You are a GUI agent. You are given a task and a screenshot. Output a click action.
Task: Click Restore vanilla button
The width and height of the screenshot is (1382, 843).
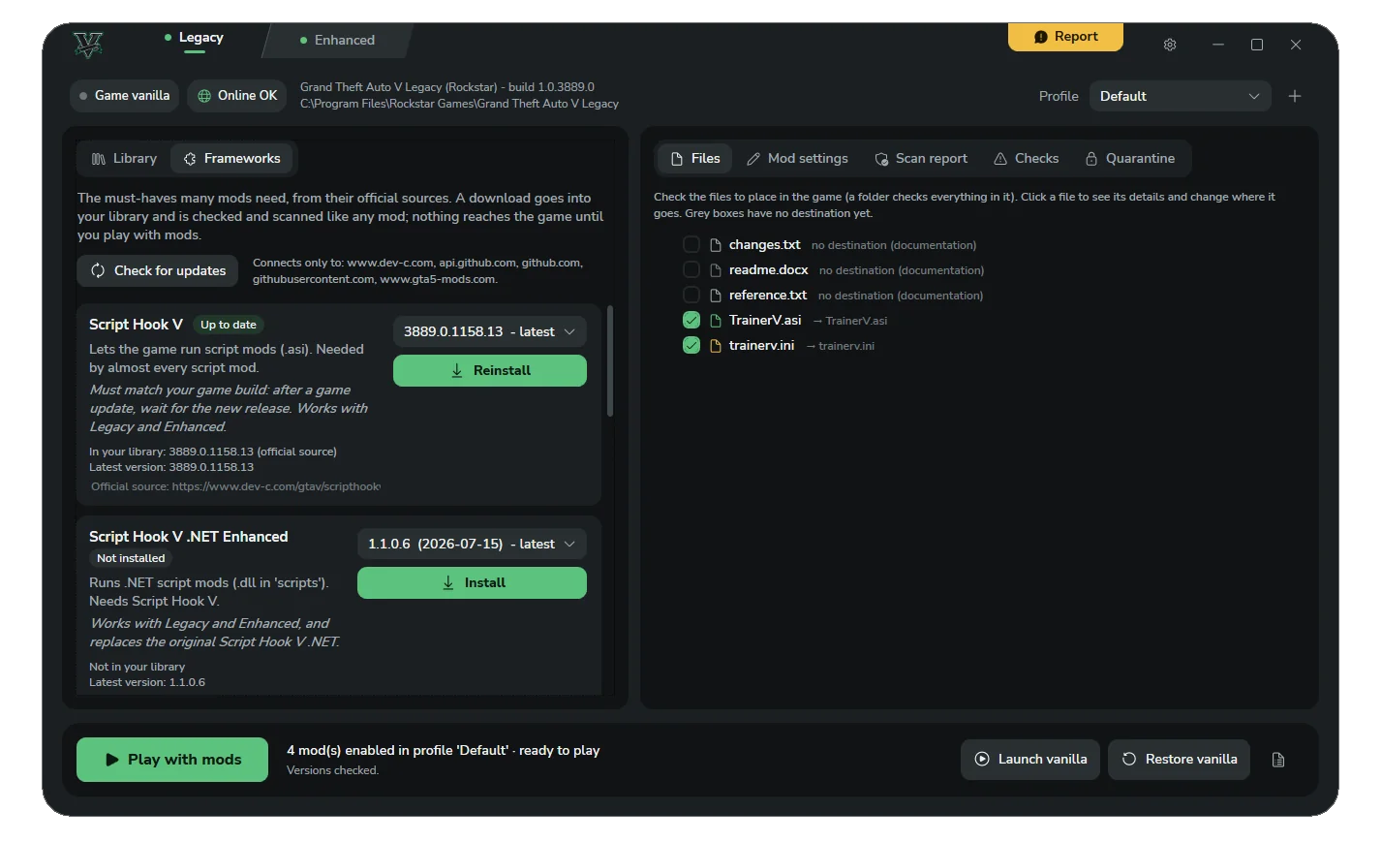(x=1179, y=760)
